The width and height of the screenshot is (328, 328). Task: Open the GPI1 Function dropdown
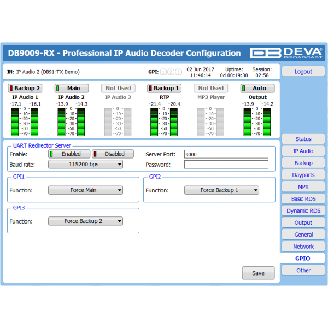(x=86, y=190)
